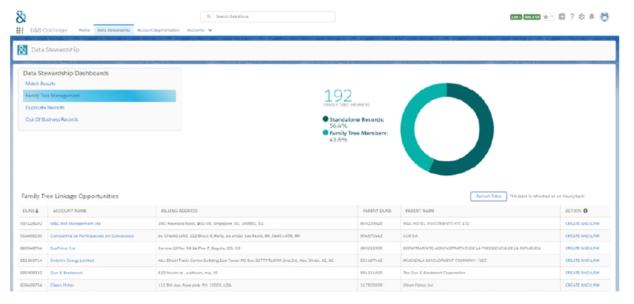Open the Eileen Fisher account link

point(63,285)
